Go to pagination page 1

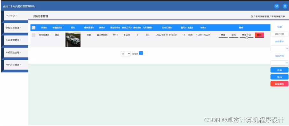pyautogui.click(x=141, y=53)
